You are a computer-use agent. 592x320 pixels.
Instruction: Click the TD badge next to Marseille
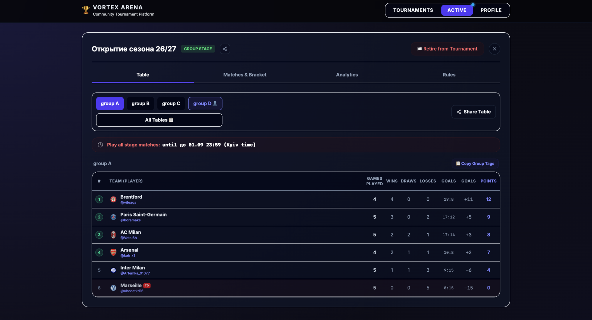(x=147, y=285)
